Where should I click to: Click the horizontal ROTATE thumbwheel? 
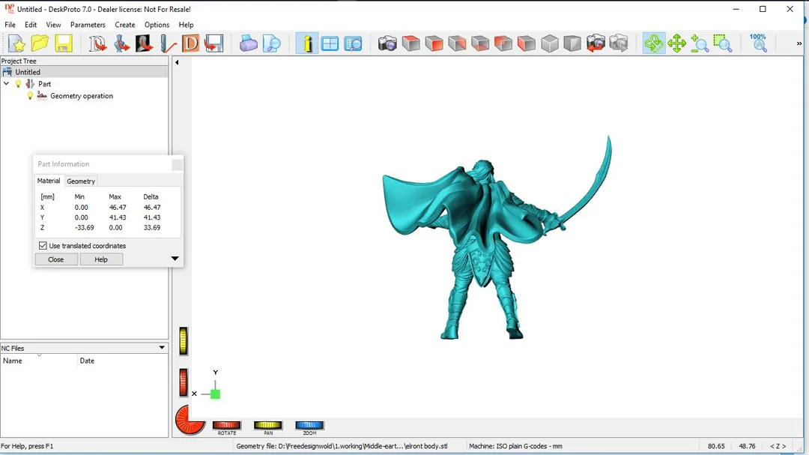[x=226, y=425]
